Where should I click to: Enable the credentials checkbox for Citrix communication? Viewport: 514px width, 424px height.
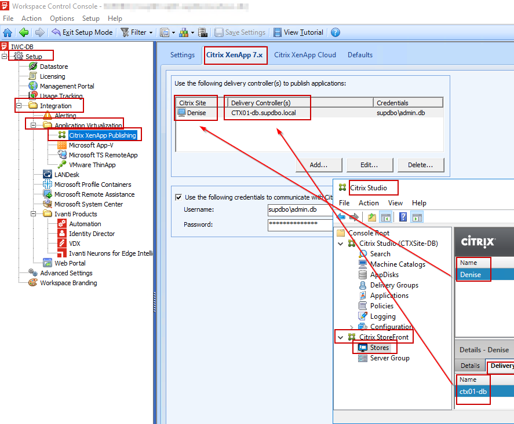[179, 196]
